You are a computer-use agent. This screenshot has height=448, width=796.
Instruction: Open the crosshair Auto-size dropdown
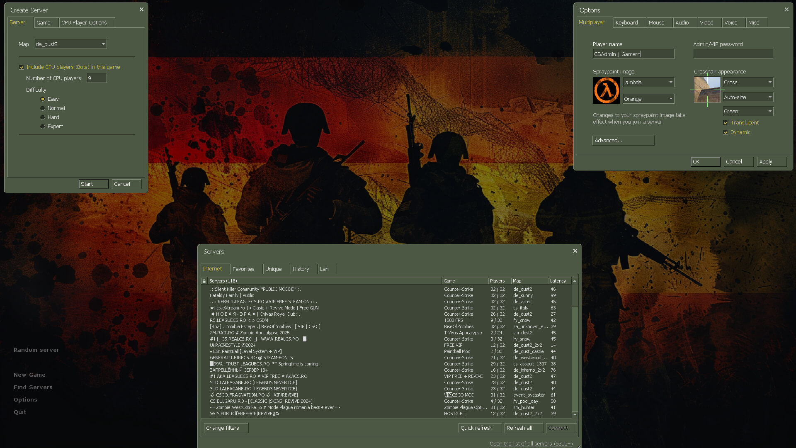point(748,97)
